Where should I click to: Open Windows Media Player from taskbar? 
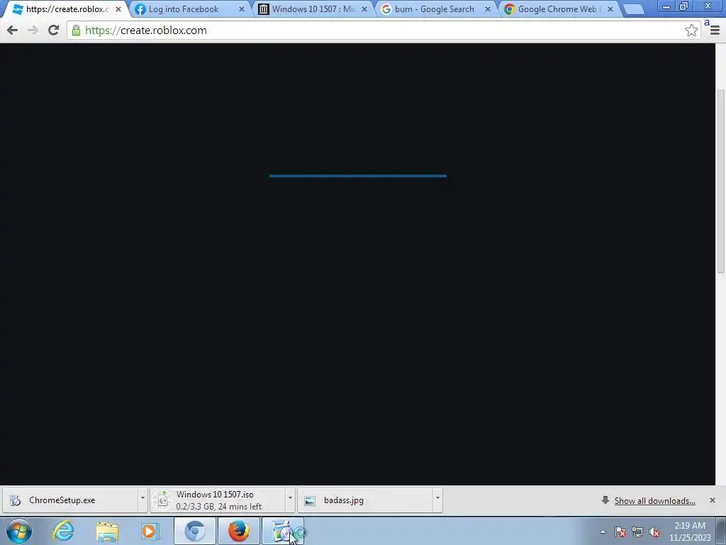point(150,531)
